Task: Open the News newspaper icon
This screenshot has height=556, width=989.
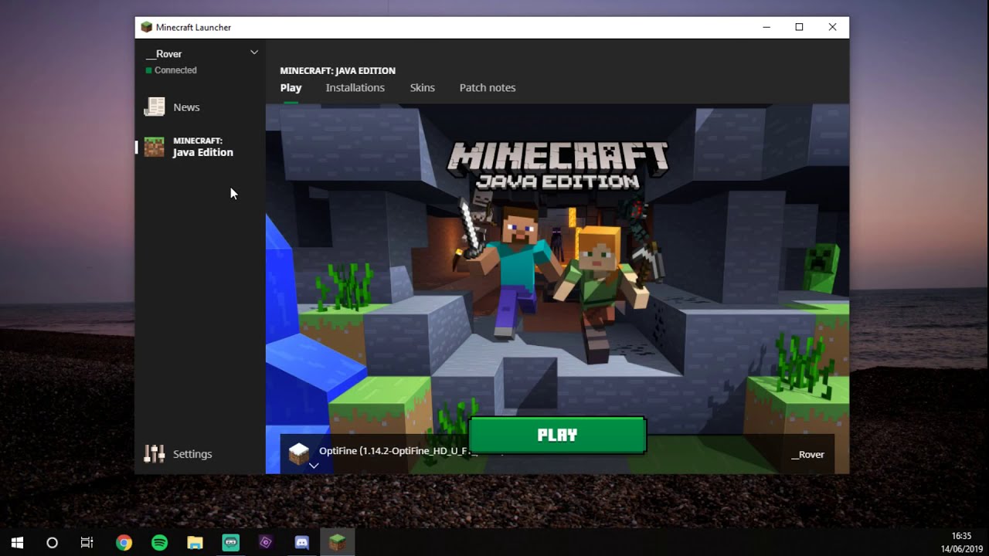Action: point(155,107)
